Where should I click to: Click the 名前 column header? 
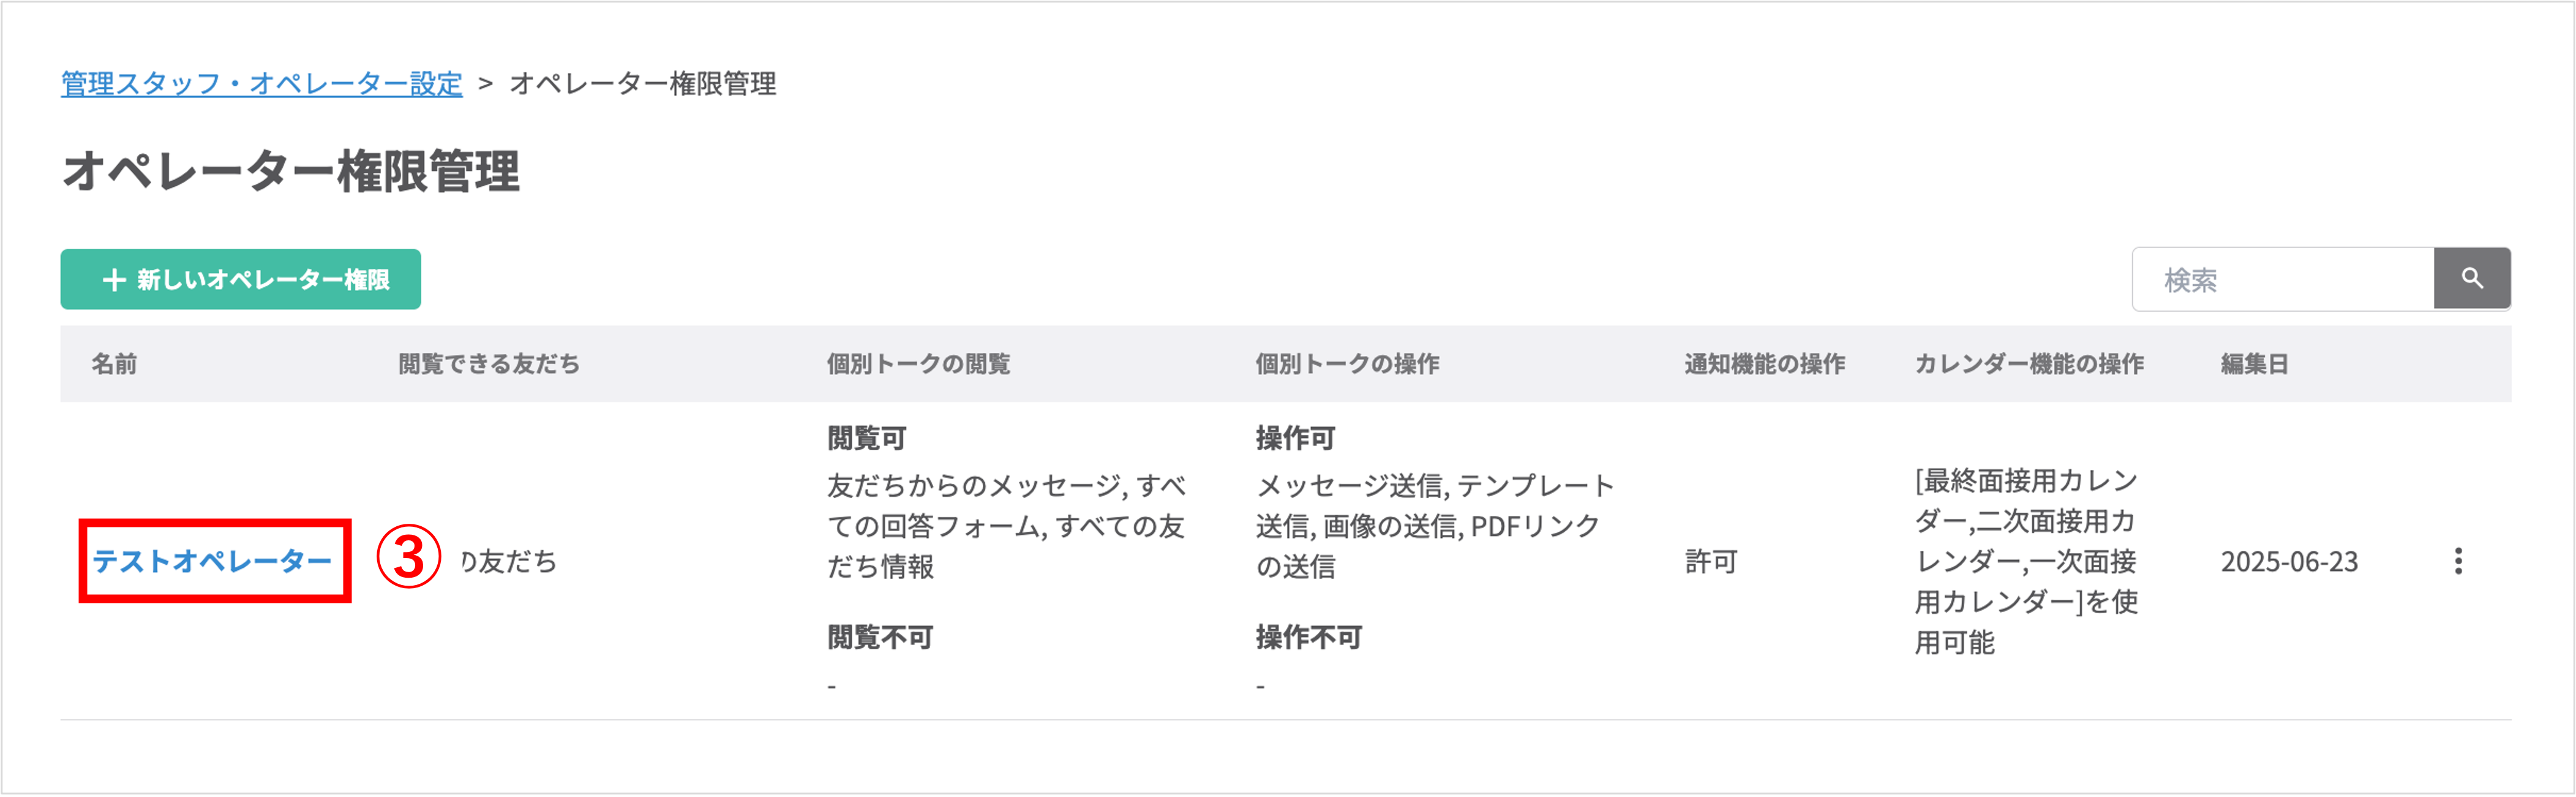114,364
